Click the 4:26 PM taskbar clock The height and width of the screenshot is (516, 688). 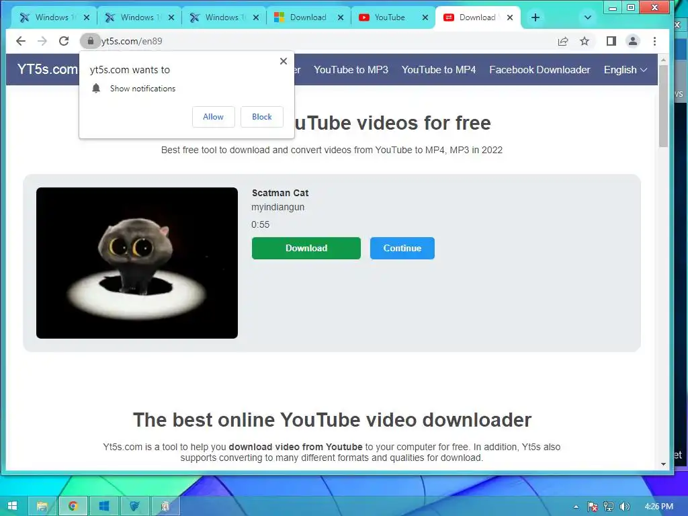click(x=658, y=507)
